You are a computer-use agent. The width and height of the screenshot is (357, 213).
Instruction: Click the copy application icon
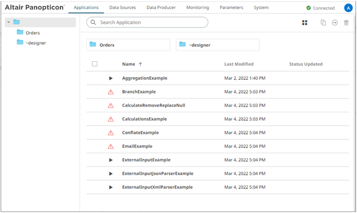pyautogui.click(x=323, y=23)
